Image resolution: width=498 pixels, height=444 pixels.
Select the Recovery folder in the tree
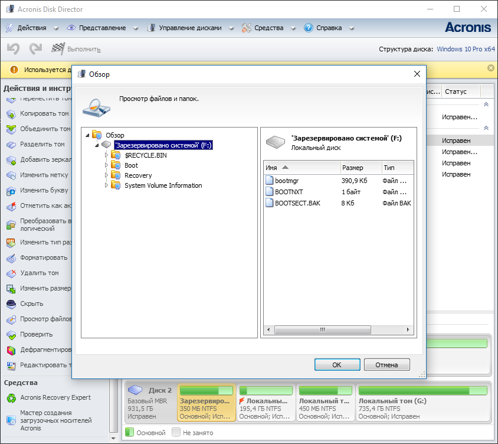138,175
